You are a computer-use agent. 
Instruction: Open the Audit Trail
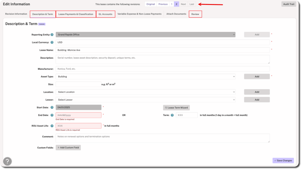click(x=289, y=4)
